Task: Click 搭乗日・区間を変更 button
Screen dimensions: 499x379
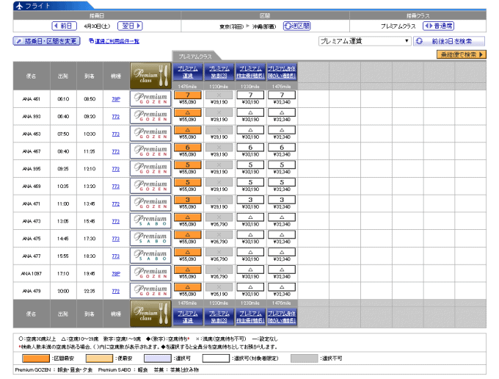Action: pyautogui.click(x=46, y=41)
